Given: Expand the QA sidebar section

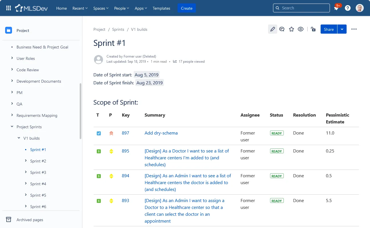Looking at the screenshot, I should 12,104.
